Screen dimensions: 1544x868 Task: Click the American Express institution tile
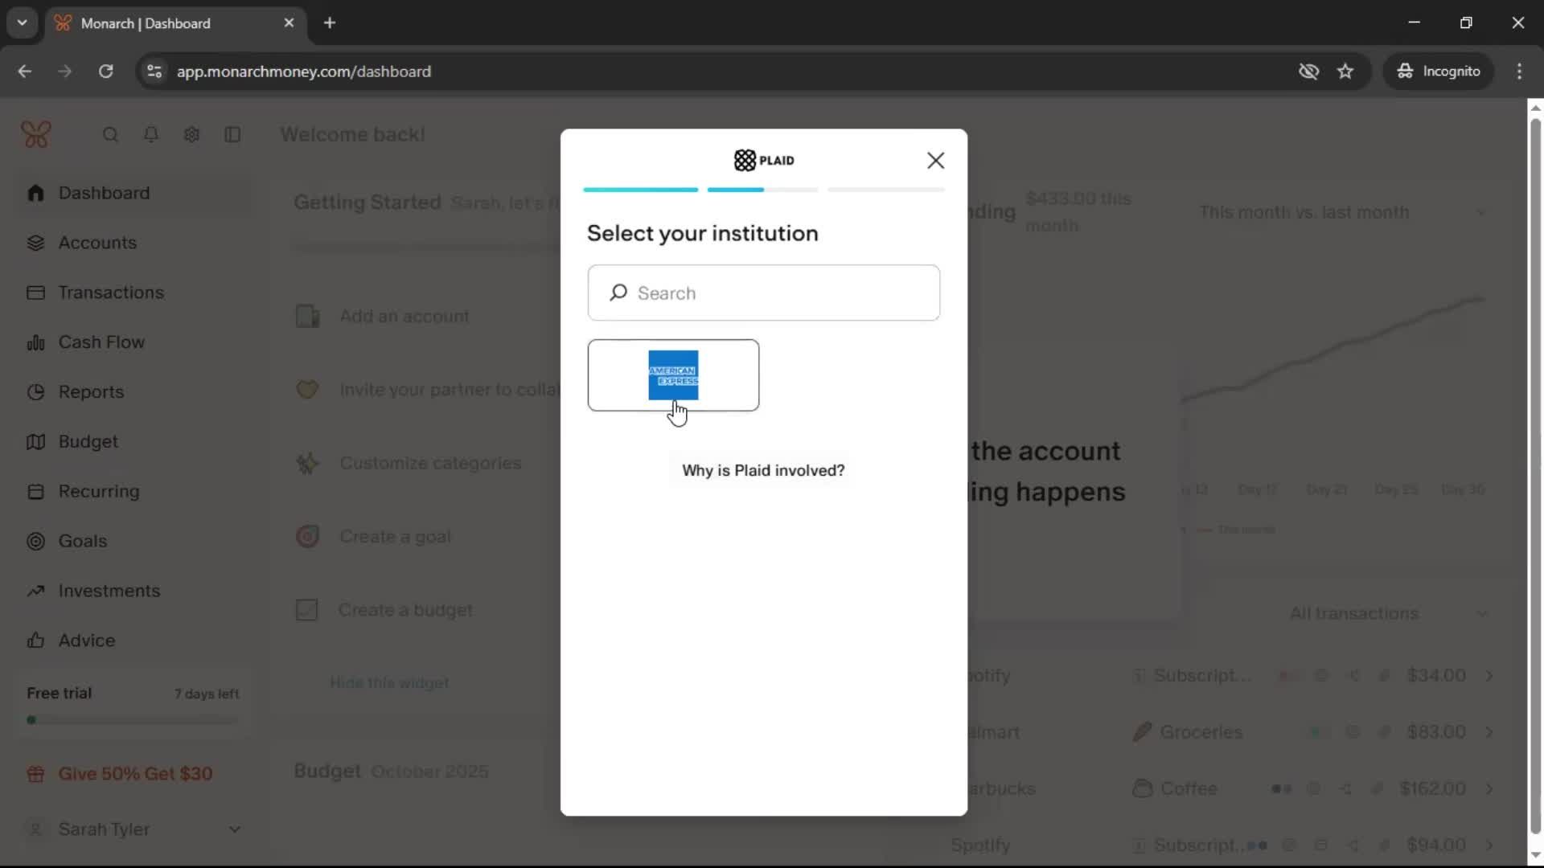[673, 375]
